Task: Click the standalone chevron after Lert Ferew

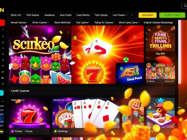Action: (132, 15)
